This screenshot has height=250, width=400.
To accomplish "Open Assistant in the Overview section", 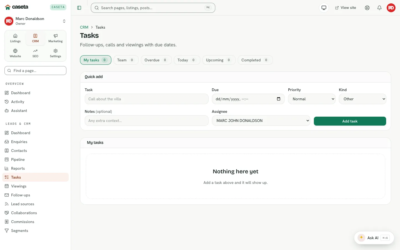I will point(35,111).
